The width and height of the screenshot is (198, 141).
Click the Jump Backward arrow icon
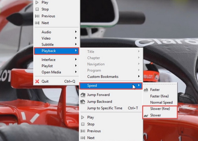(83, 102)
